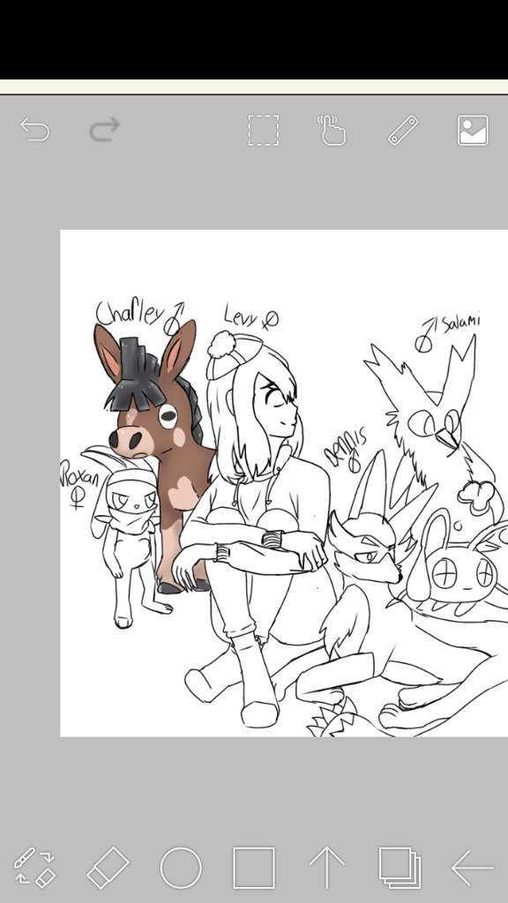Image resolution: width=508 pixels, height=903 pixels.
Task: Toggle between brush and eraser
Action: coord(34,867)
